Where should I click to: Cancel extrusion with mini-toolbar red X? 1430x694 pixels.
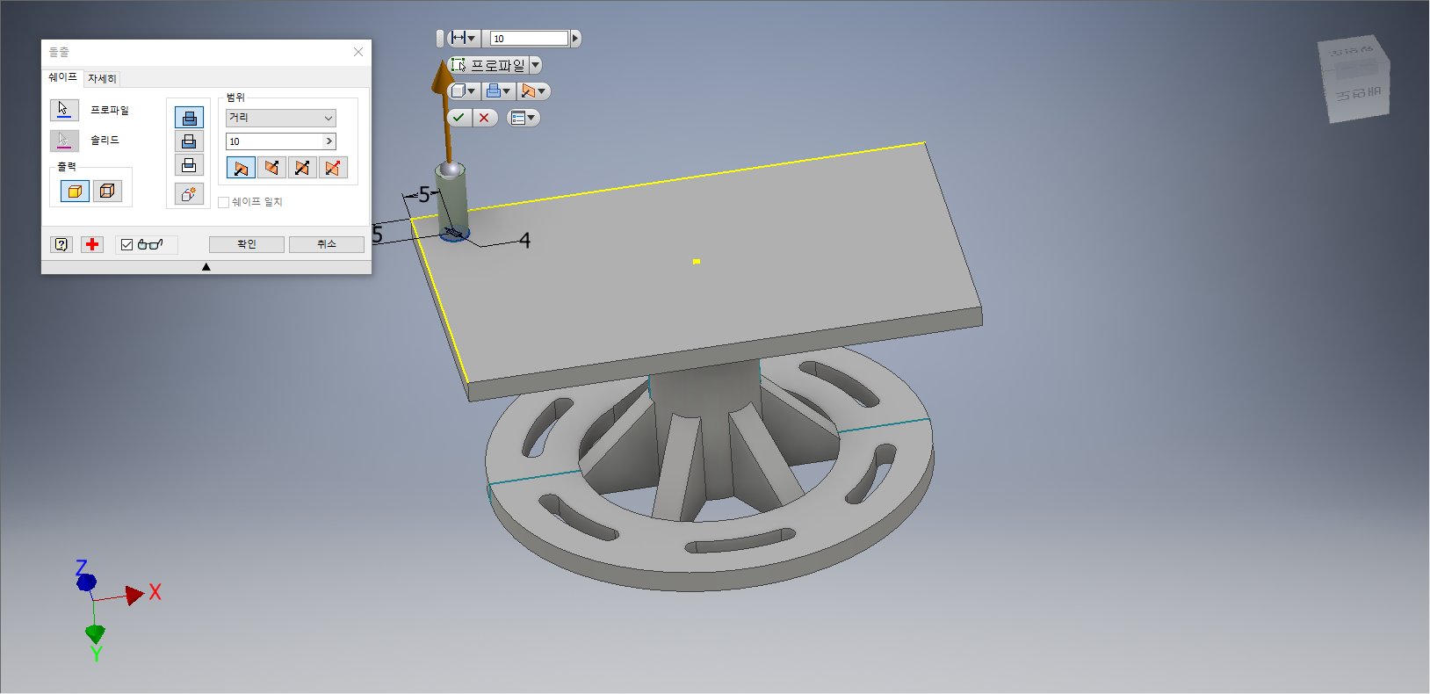click(485, 118)
